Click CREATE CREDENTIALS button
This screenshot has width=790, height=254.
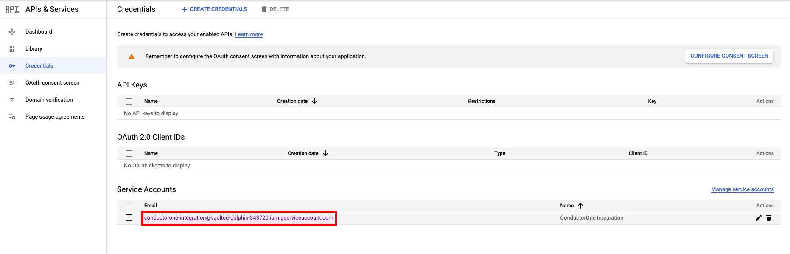214,9
